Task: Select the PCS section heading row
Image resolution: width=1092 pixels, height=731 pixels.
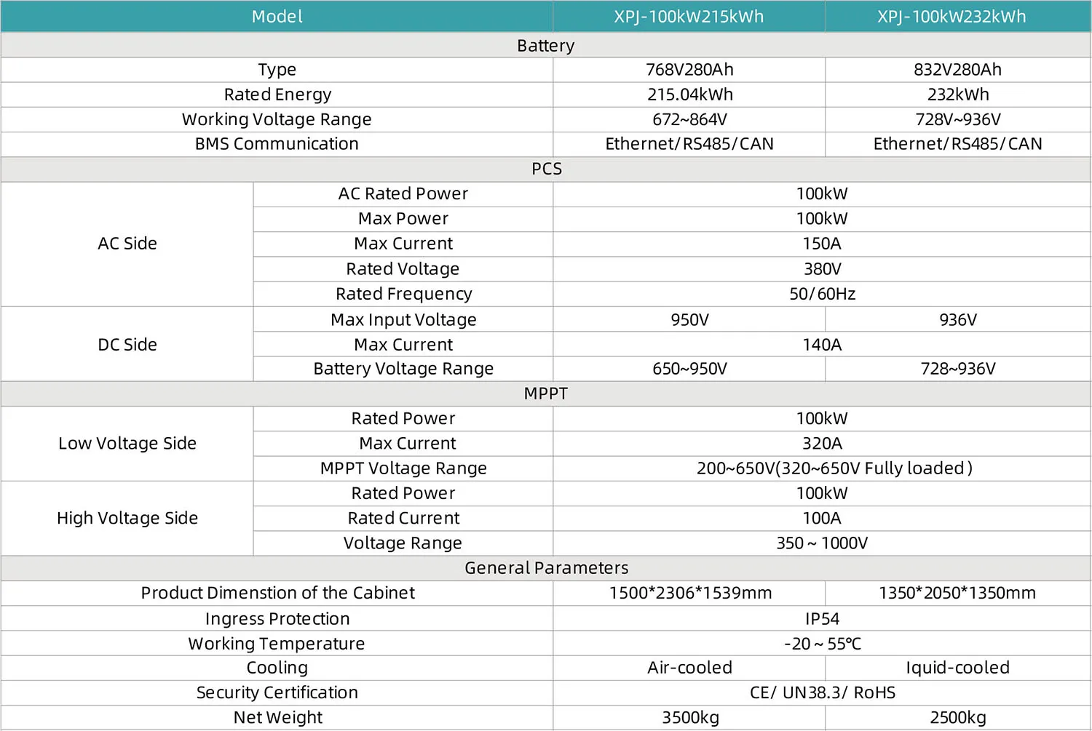Action: click(x=546, y=169)
